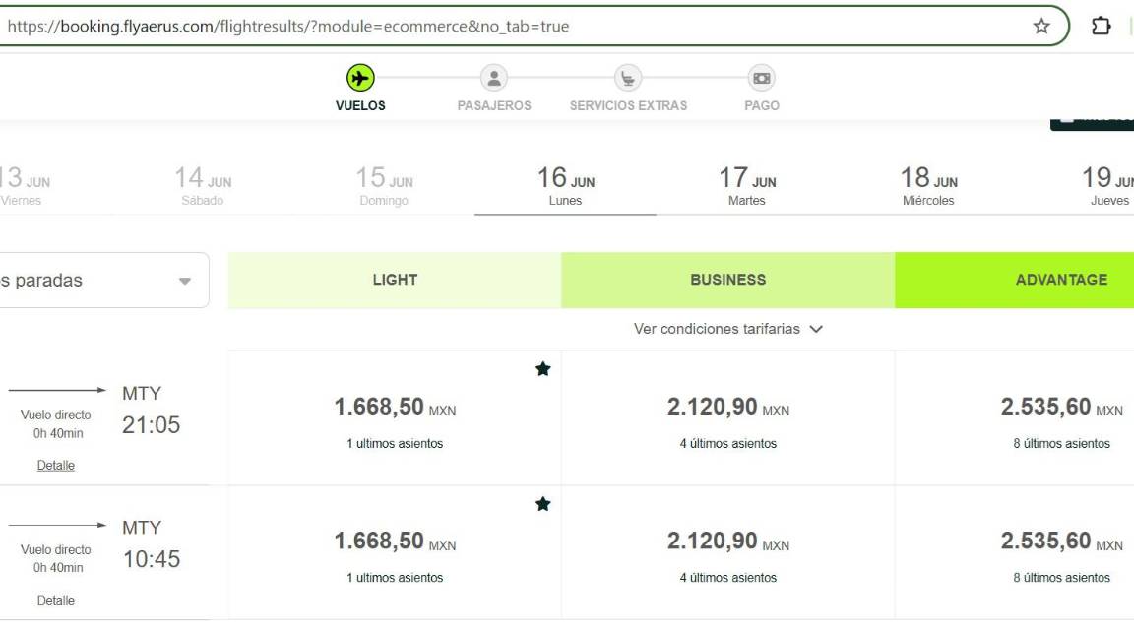Image resolution: width=1134 pixels, height=638 pixels.
Task: Select the Light fare for the 21:05 flight
Action: (394, 414)
